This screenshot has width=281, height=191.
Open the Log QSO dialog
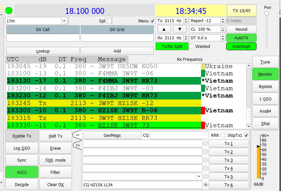22,148
